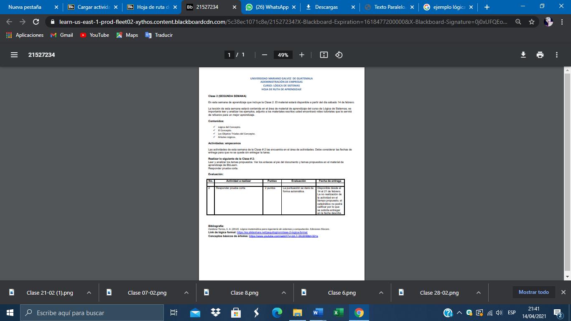Activate fit-to-page view

pos(324,54)
